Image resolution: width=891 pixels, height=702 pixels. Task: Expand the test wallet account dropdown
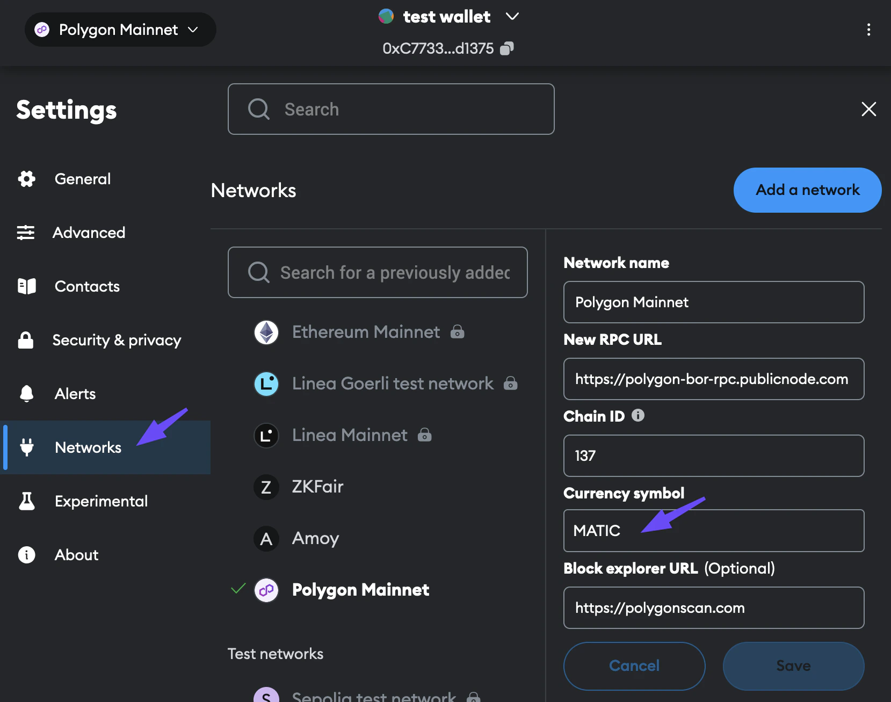512,17
